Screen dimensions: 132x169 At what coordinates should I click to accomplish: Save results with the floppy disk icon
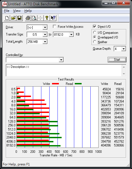pos(19,18)
